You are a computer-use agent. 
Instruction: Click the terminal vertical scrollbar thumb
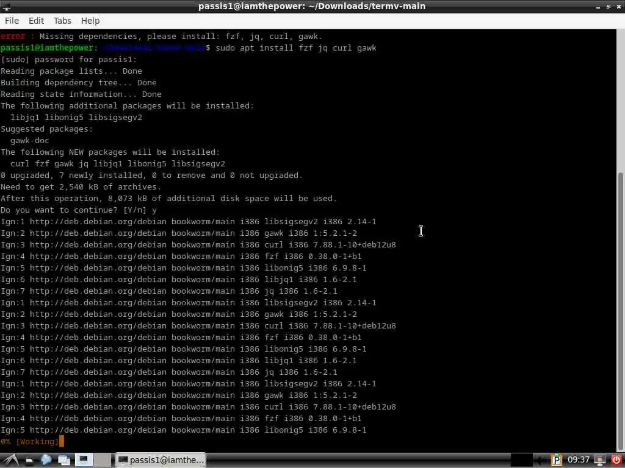[x=621, y=311]
